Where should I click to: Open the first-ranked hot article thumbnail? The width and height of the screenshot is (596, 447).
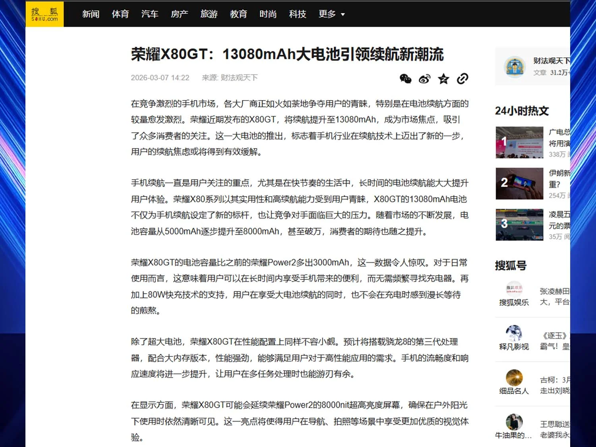(519, 142)
